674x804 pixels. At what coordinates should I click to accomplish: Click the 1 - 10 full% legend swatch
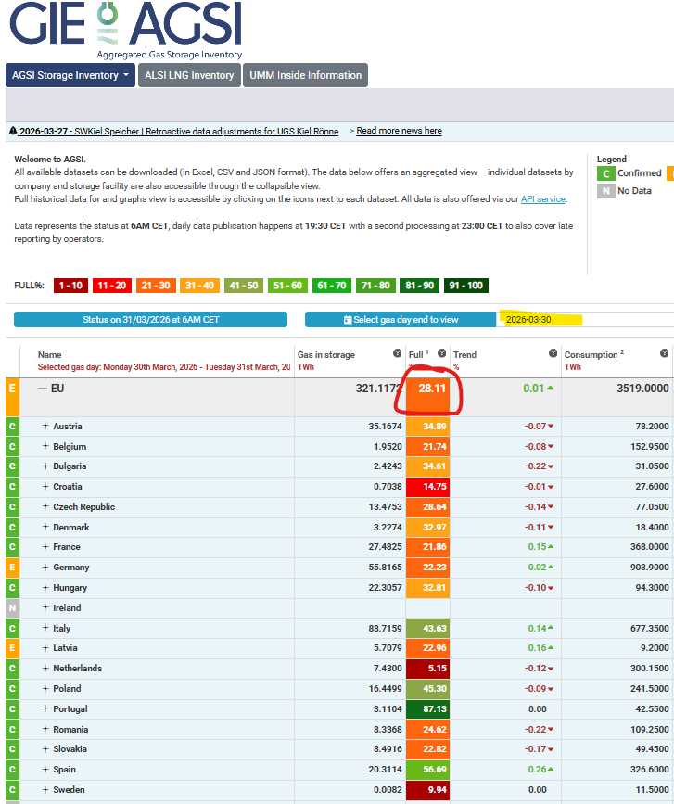70,286
